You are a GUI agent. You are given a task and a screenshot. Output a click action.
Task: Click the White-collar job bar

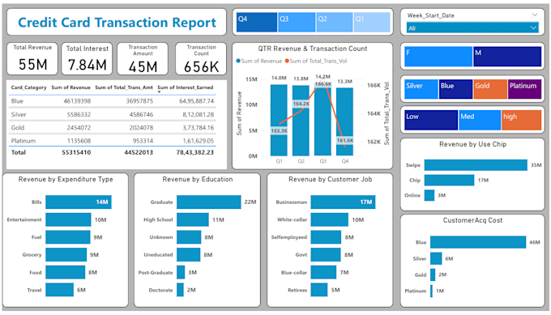[330, 219]
